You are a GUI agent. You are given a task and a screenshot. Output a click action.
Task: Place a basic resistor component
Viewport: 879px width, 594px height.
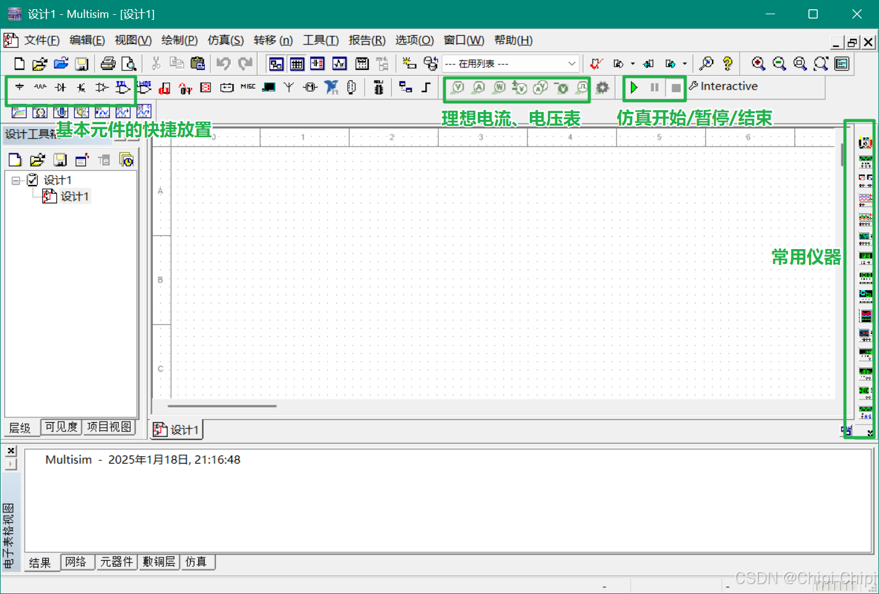[40, 87]
